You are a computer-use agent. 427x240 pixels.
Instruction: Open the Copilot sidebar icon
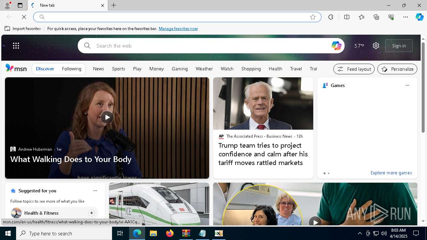pos(419,17)
